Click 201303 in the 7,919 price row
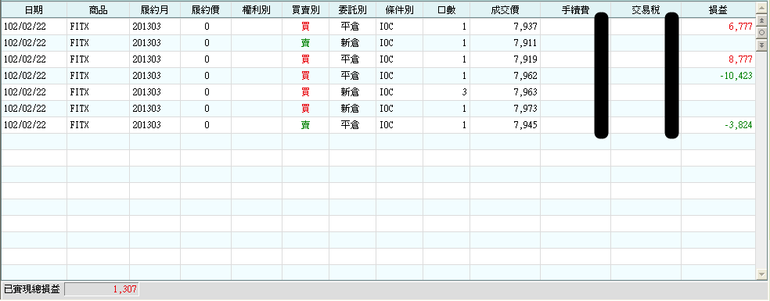 pyautogui.click(x=146, y=59)
